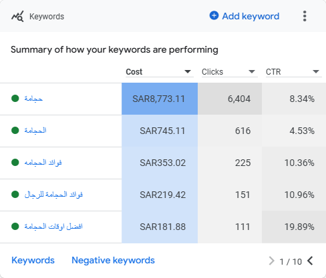Screen dimensions: 326x278
Task: Click the highlighted SAR8,773.11 cost cell
Action: pos(160,99)
